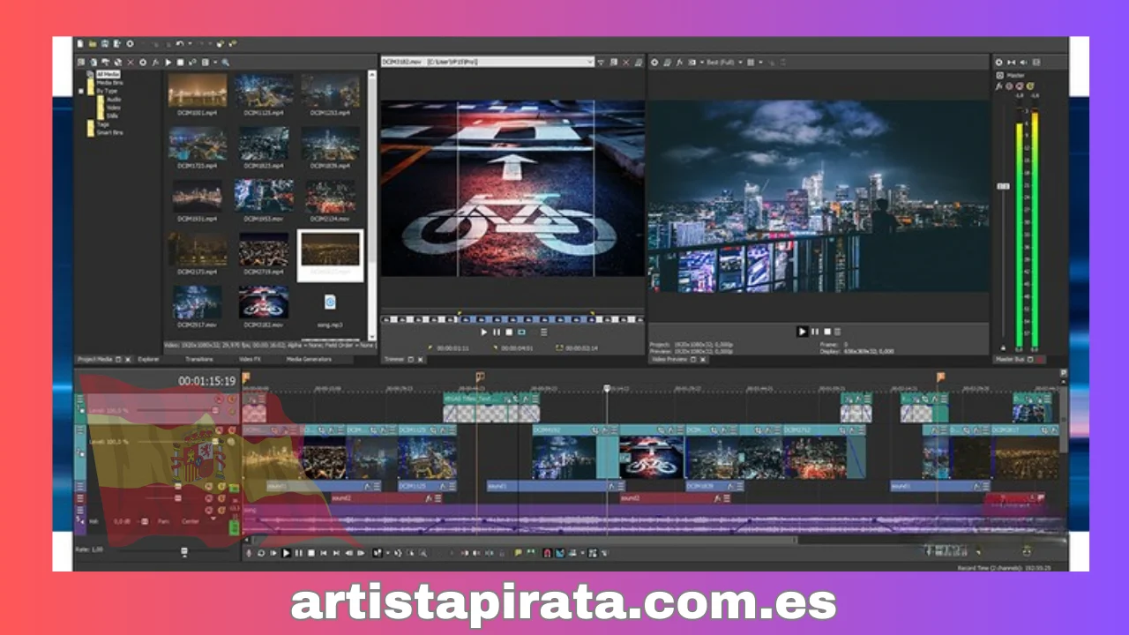Adjust the Master volume fader
The height and width of the screenshot is (635, 1129).
click(1002, 187)
